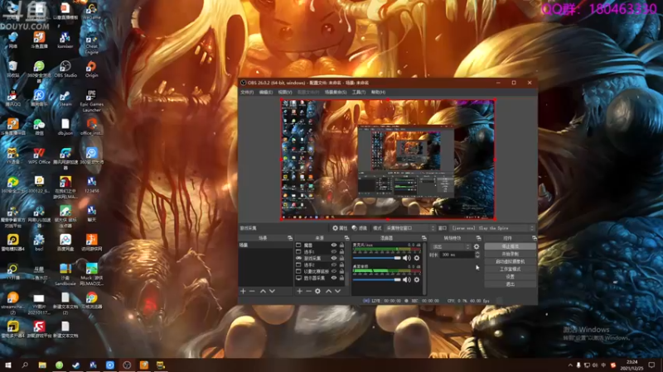Mute the 麦克风/Aux speaker icon
Image resolution: width=663 pixels, height=372 pixels.
pyautogui.click(x=407, y=258)
